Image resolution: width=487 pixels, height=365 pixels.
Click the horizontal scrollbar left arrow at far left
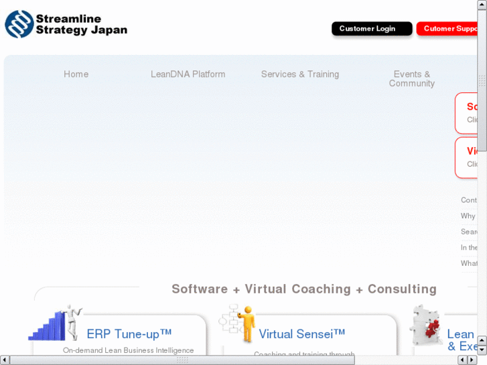coord(4,360)
